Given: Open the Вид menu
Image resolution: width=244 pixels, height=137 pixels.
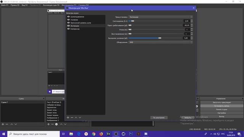Looking at the screenshot, I should [x=24, y=5].
